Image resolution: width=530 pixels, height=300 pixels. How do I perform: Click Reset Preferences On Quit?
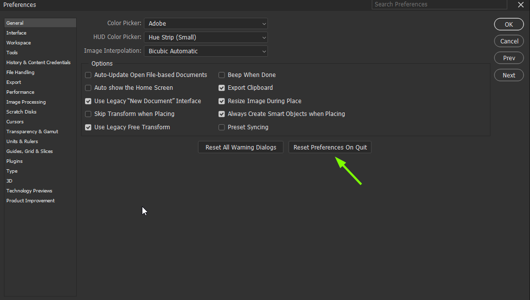330,147
